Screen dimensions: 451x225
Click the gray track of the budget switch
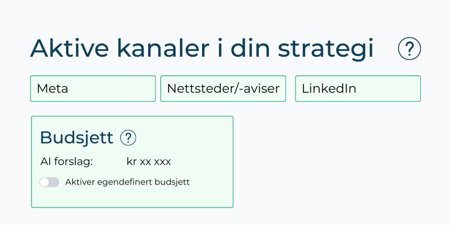click(x=54, y=182)
